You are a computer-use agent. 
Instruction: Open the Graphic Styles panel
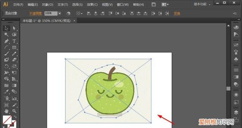(x=236, y=102)
